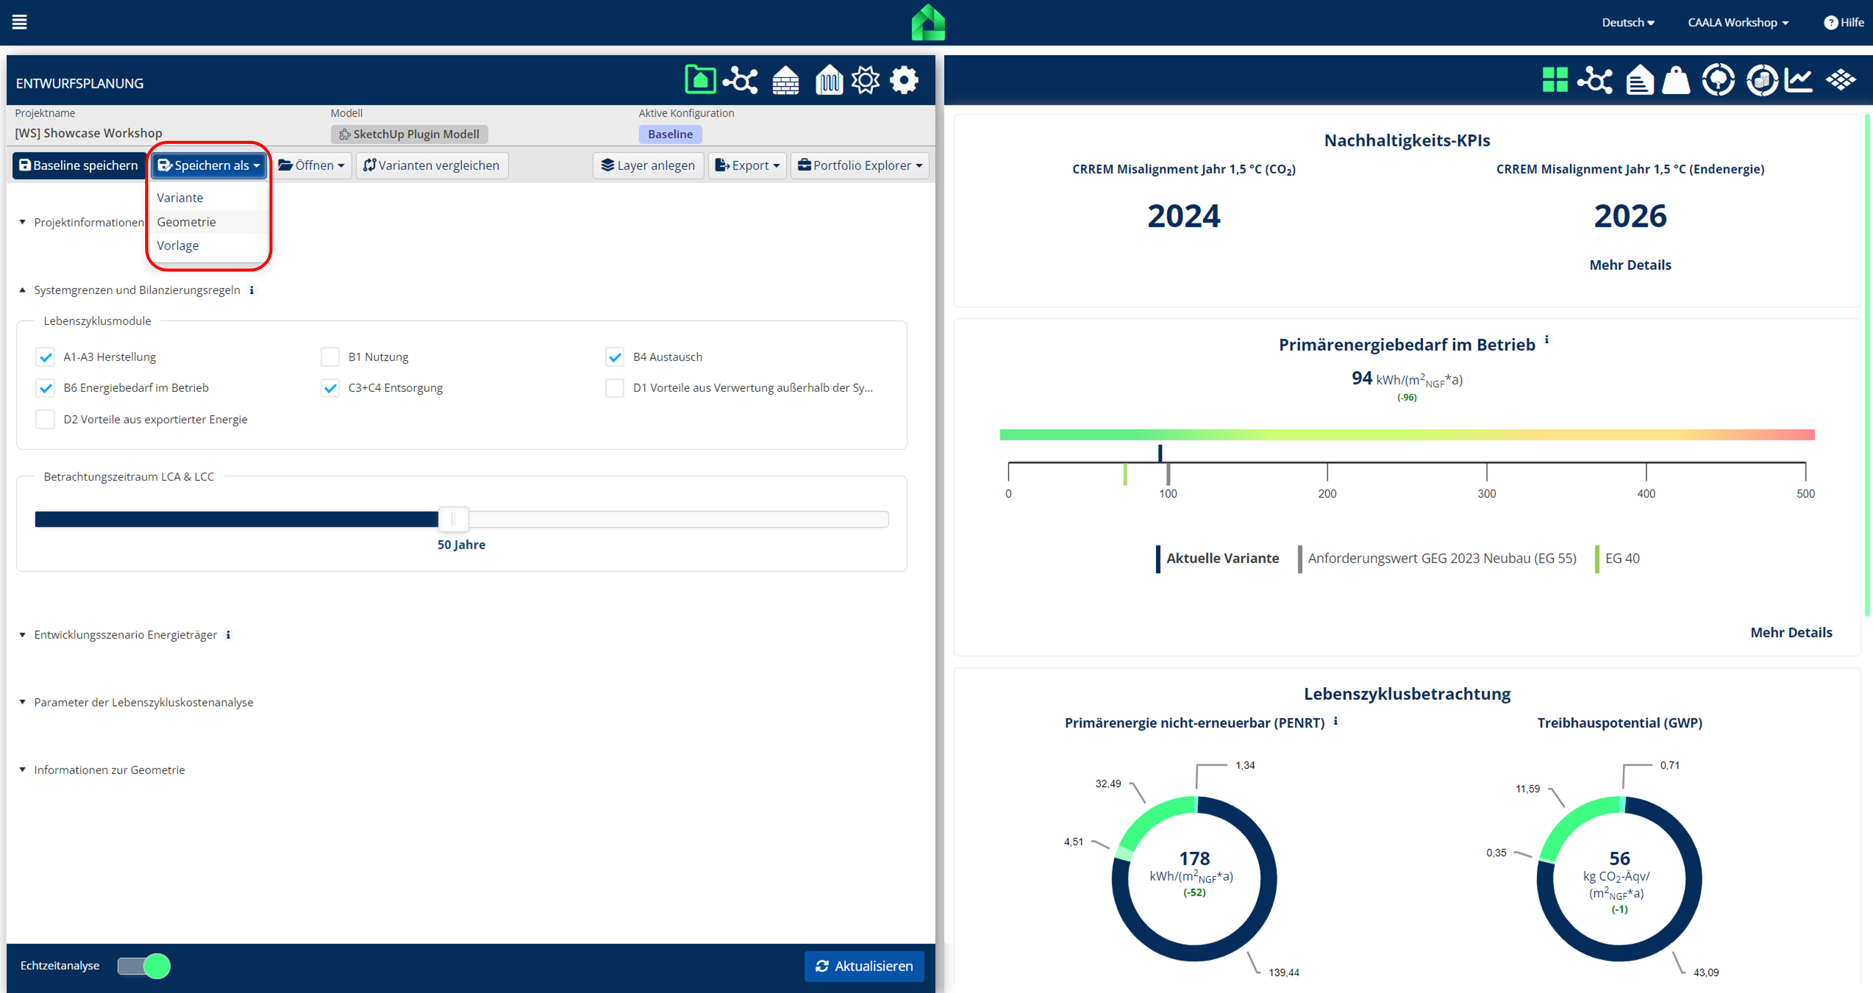
Task: Click the gear settings icon in planning toolbar
Action: pyautogui.click(x=904, y=80)
